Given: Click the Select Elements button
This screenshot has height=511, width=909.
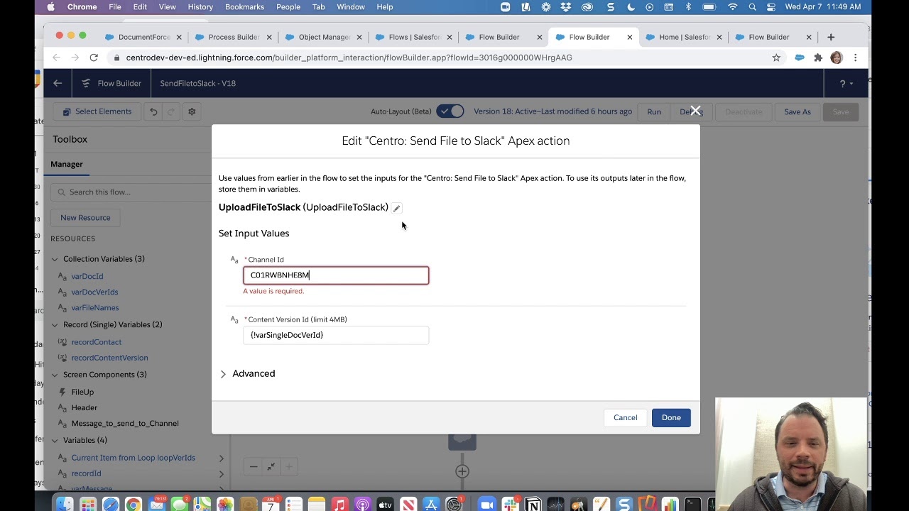Looking at the screenshot, I should click(x=97, y=111).
